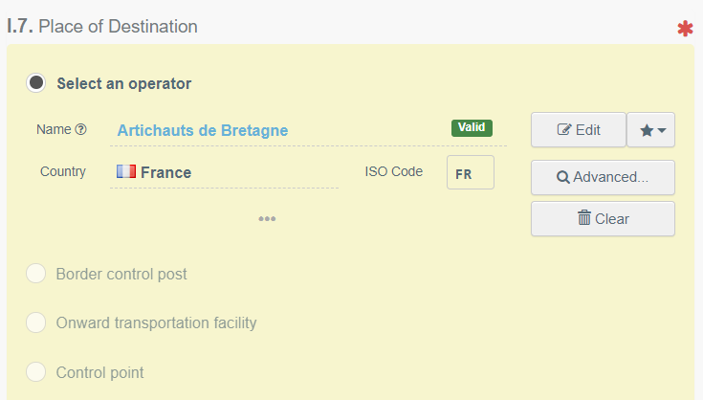
Task: Choose the Onward transportation facility option
Action: (x=36, y=322)
